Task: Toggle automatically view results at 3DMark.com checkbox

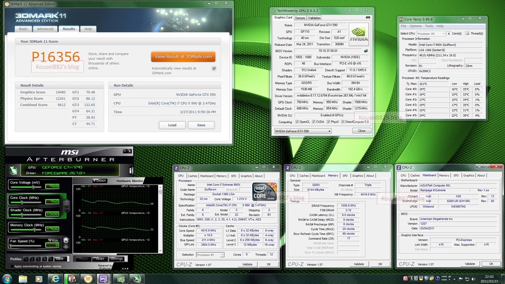Action: click(x=214, y=68)
